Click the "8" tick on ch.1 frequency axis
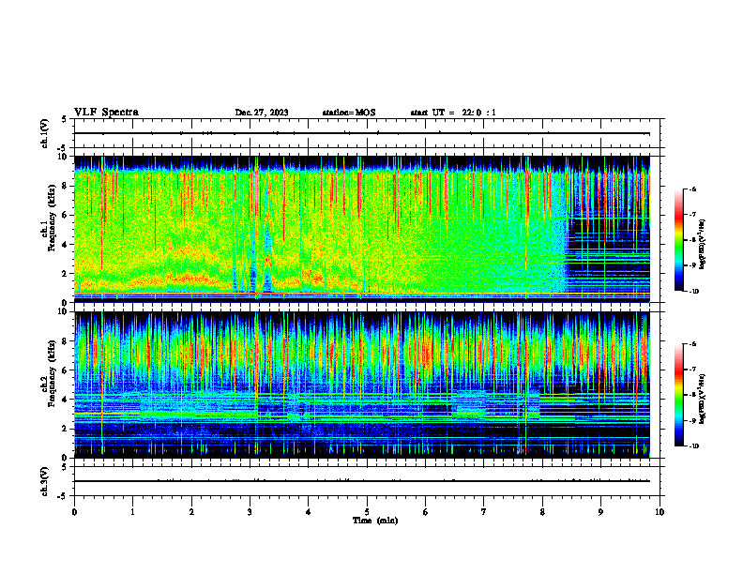This screenshot has width=743, height=574. [x=66, y=186]
